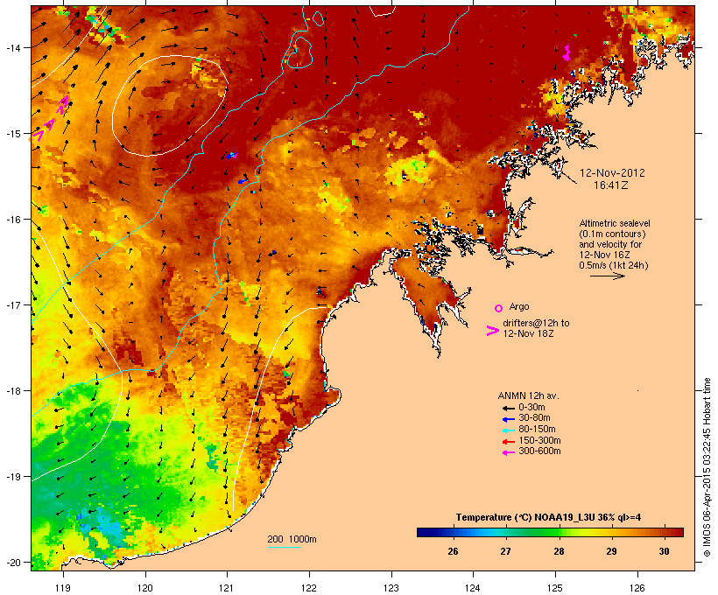Click the longitude label 123
Image resolution: width=718 pixels, height=595 pixels.
click(391, 588)
